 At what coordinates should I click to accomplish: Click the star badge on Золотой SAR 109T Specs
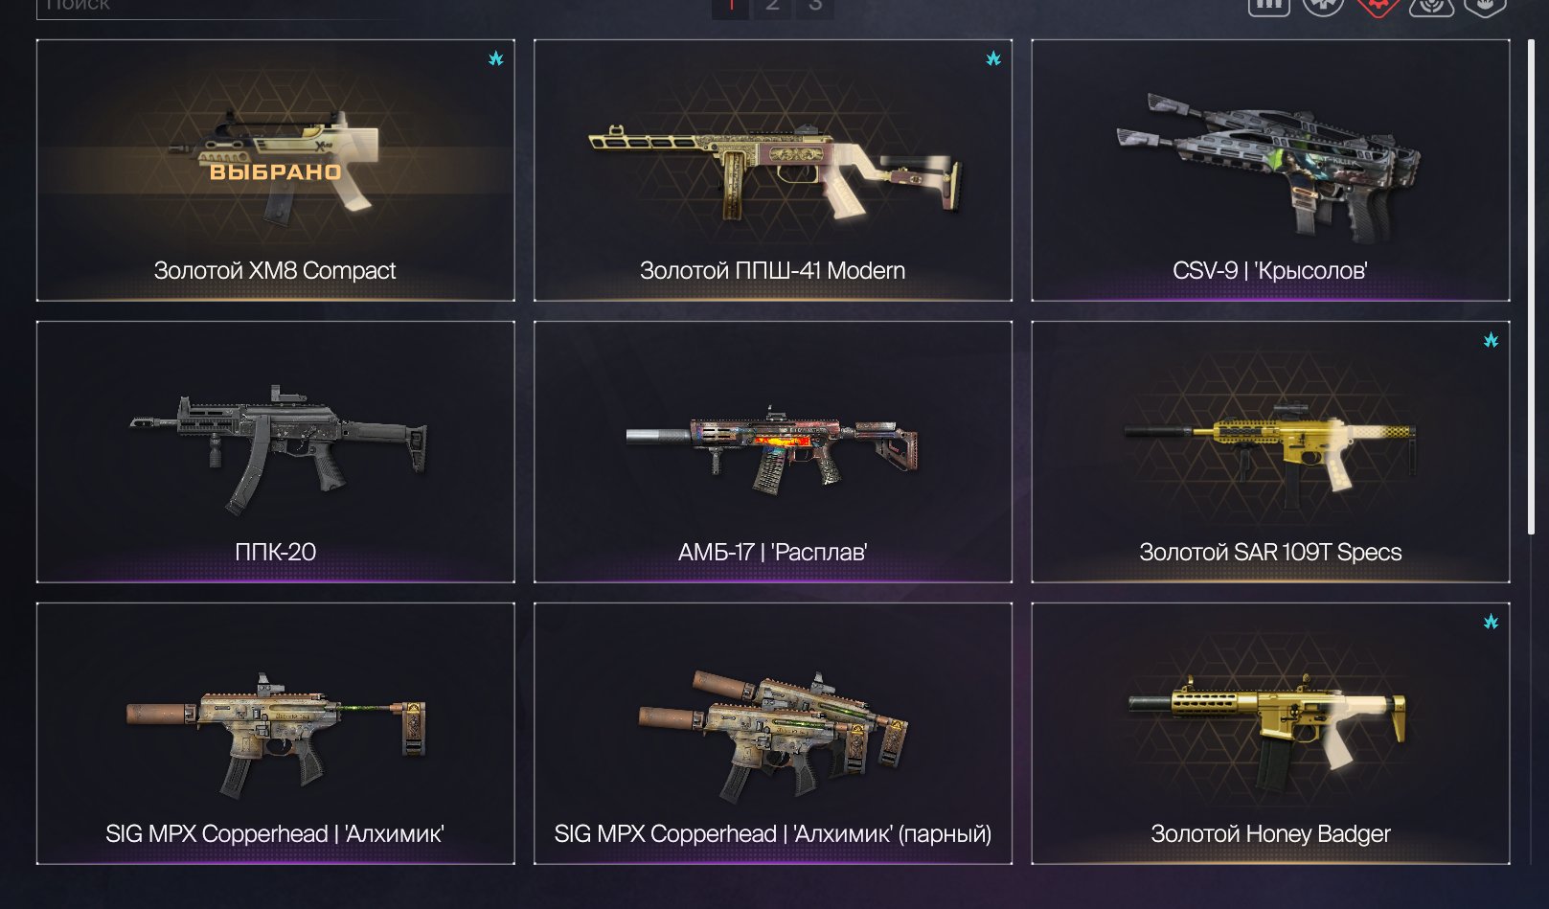(1491, 340)
